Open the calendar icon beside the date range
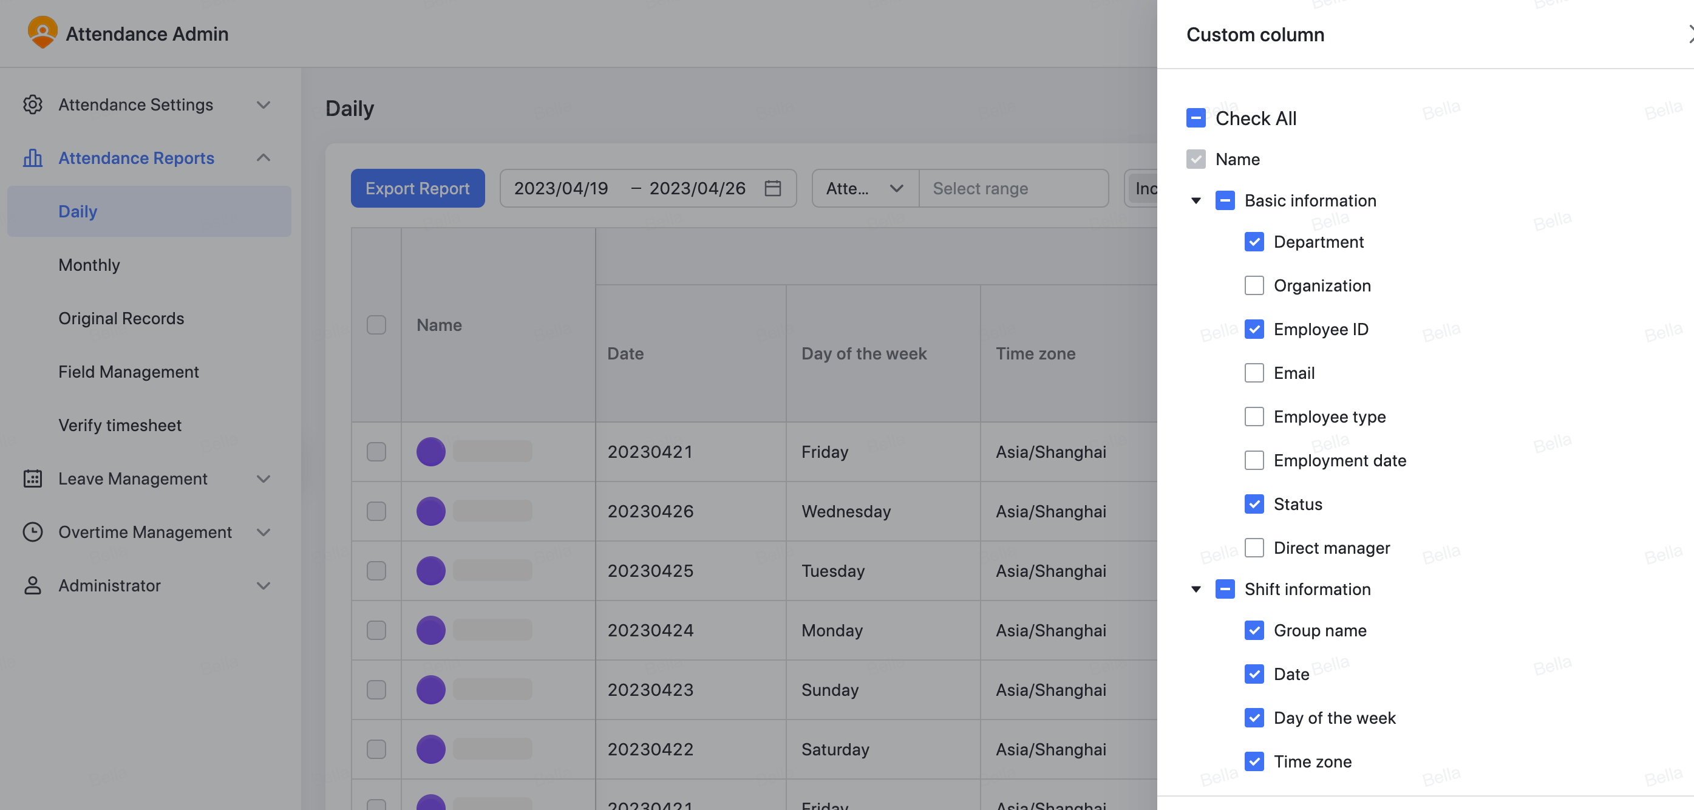Screen dimensions: 1694x810 (774, 188)
